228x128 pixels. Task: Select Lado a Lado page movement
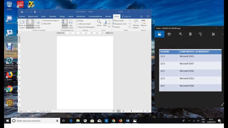click(x=71, y=24)
